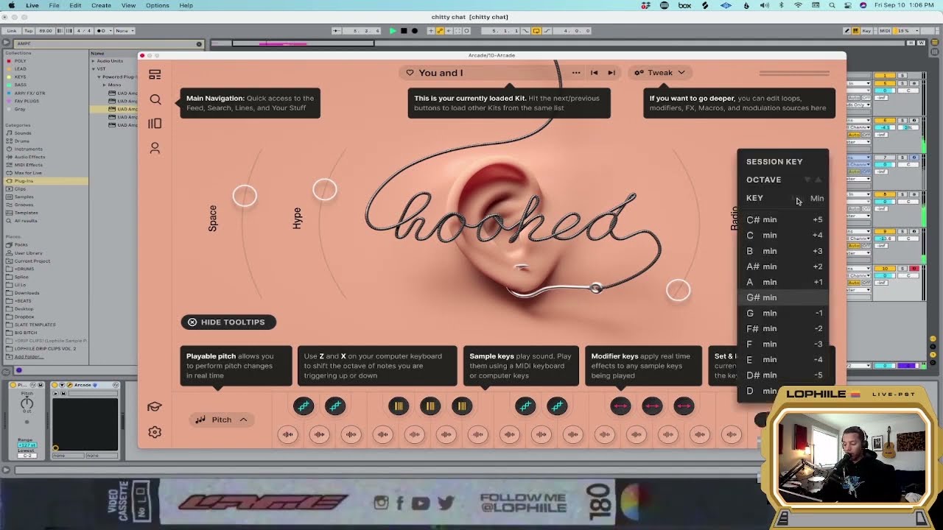Open the three-dots kit options menu
Screen dimensions: 943x530
point(576,73)
